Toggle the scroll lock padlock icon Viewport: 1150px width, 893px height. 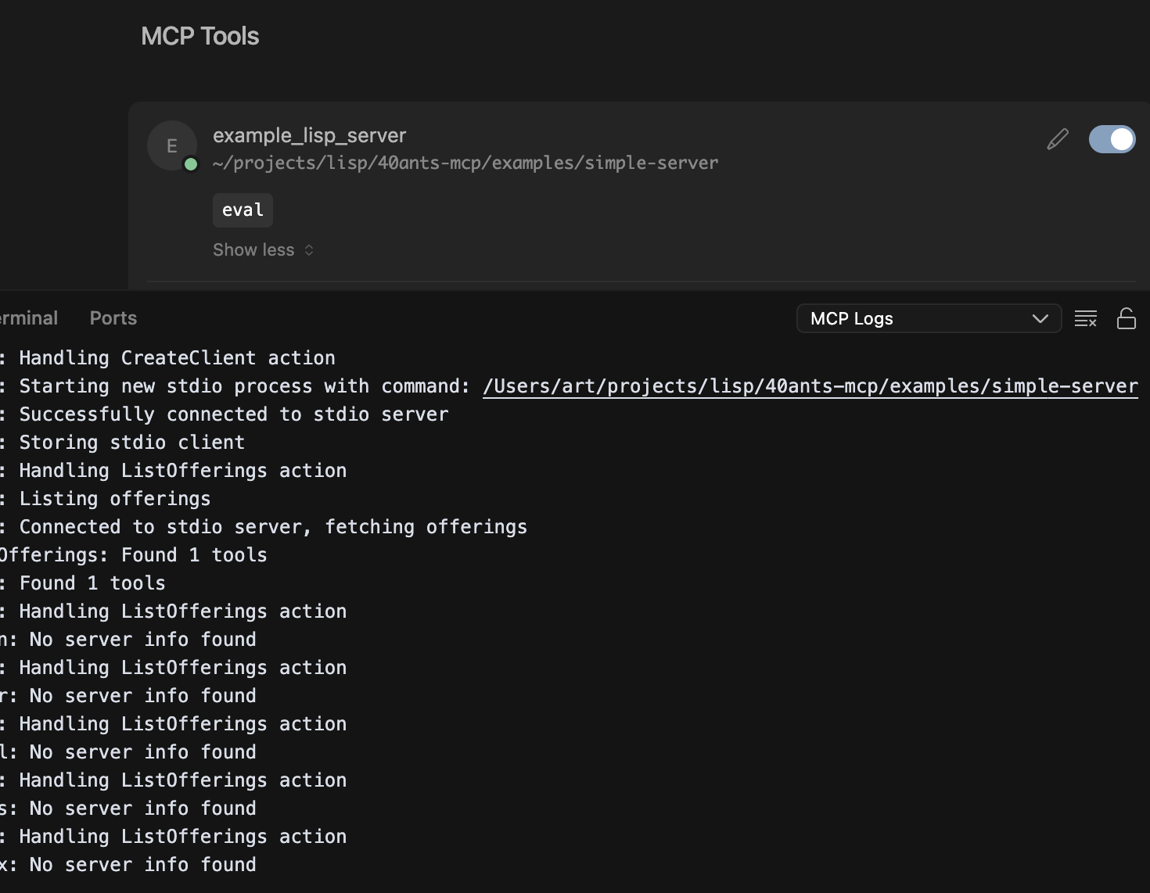click(1126, 319)
